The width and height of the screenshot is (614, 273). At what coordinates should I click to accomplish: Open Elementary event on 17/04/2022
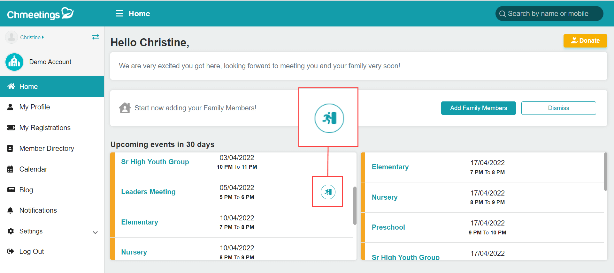(x=390, y=167)
